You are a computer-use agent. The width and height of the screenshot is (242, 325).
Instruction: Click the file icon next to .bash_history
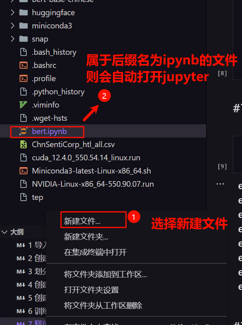24,52
